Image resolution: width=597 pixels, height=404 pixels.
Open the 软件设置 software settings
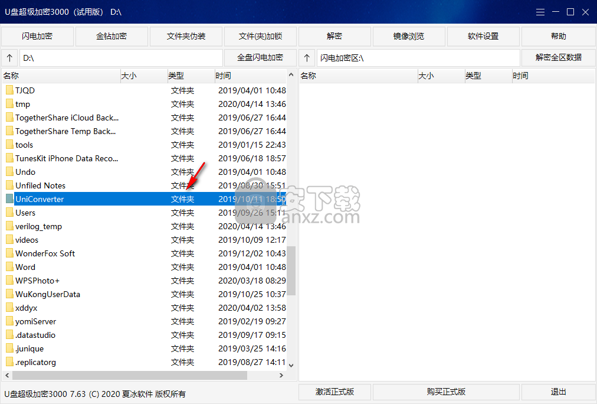pyautogui.click(x=483, y=36)
